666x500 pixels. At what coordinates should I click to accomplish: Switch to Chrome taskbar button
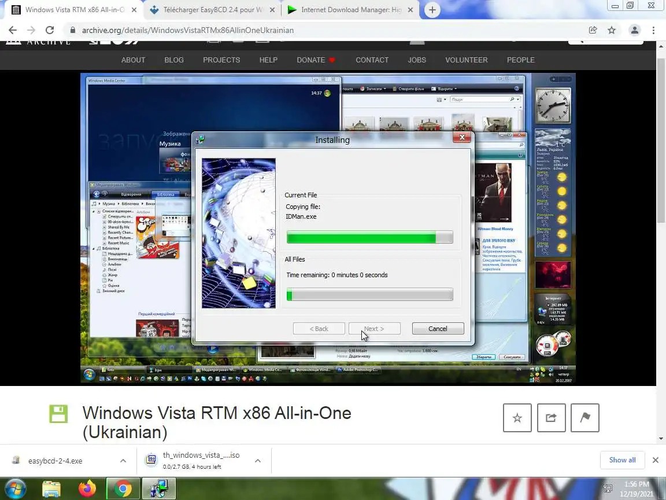[123, 489]
